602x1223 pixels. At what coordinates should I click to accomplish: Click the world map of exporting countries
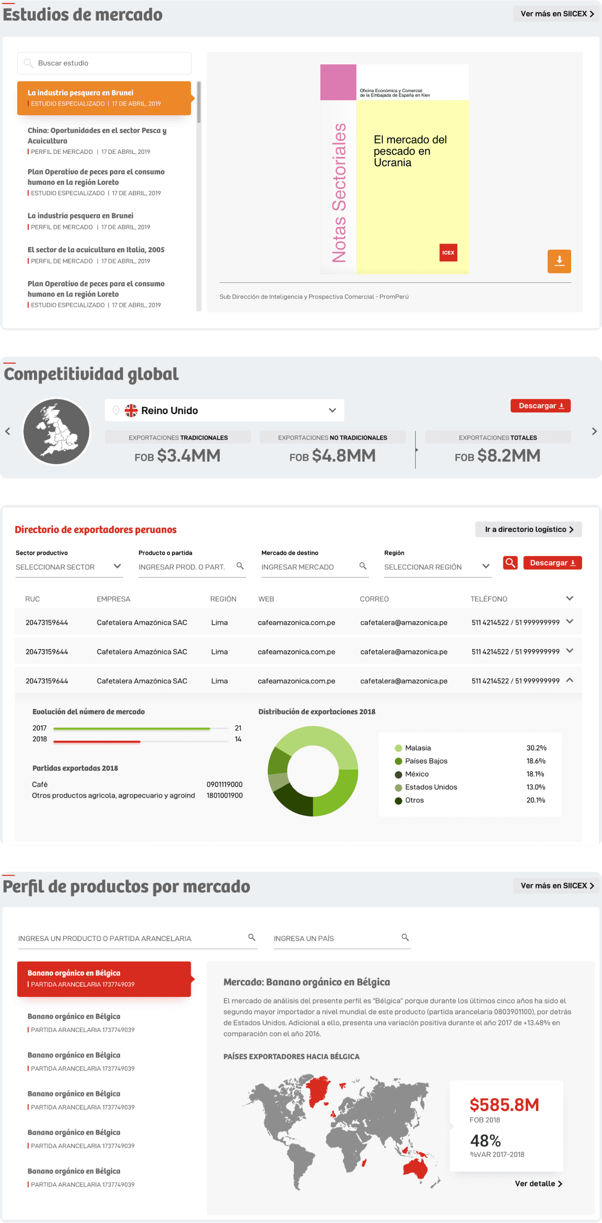point(342,1131)
